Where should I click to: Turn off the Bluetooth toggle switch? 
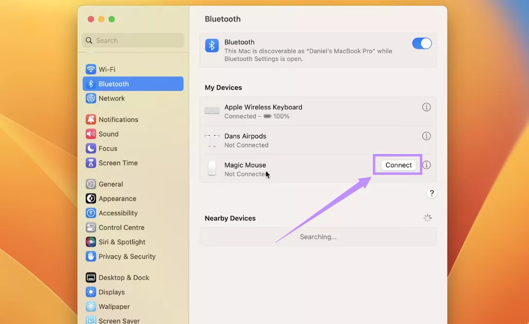[421, 44]
